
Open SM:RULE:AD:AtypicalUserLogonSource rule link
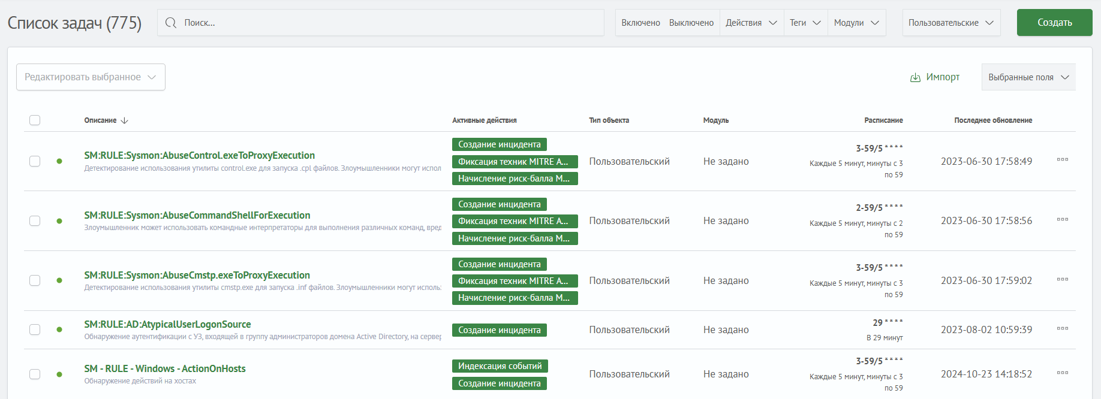167,324
